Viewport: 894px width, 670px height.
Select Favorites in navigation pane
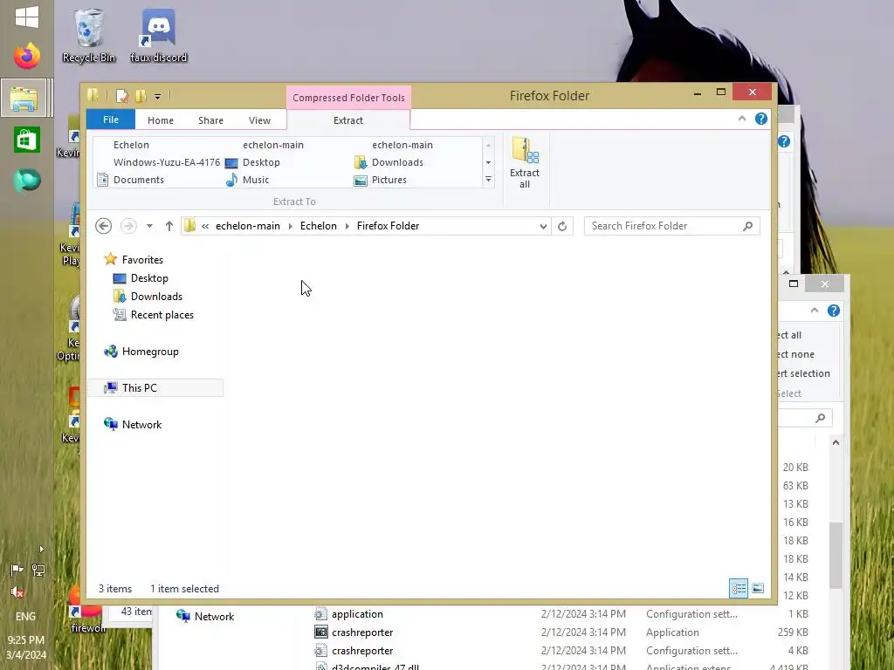pyautogui.click(x=142, y=260)
